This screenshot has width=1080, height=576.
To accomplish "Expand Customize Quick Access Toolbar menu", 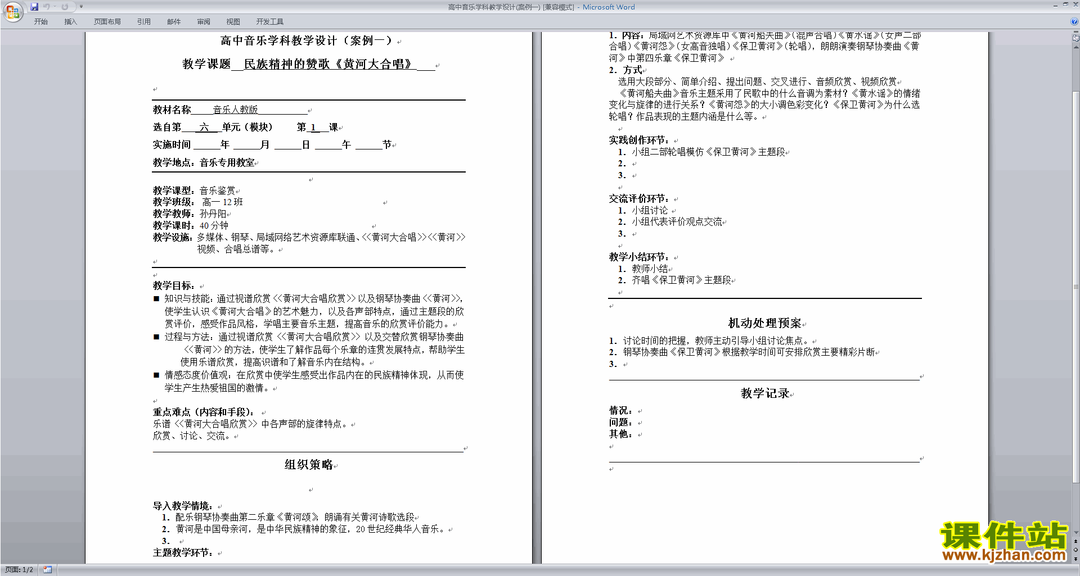I will (x=81, y=7).
